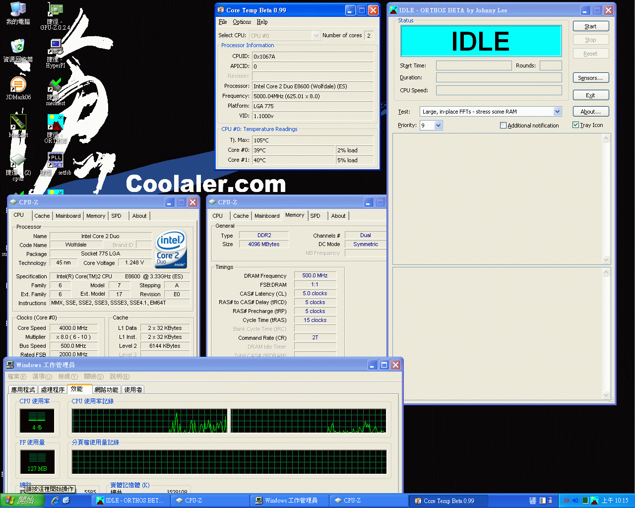Click the Start button in ORTHOS
The height and width of the screenshot is (508, 635).
tap(590, 26)
